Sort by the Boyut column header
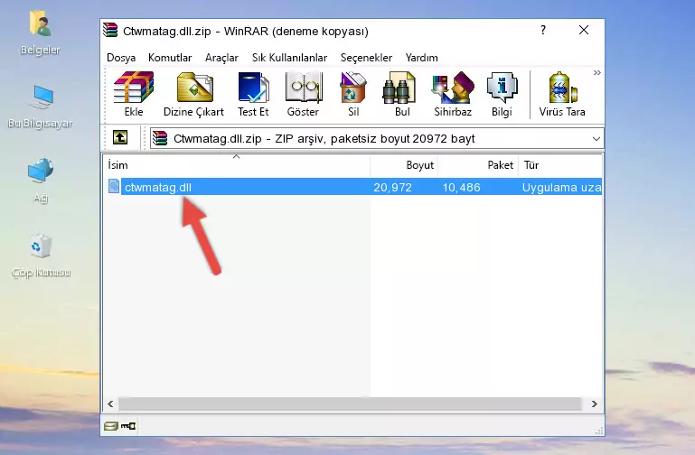Image resolution: width=695 pixels, height=455 pixels. (x=404, y=165)
